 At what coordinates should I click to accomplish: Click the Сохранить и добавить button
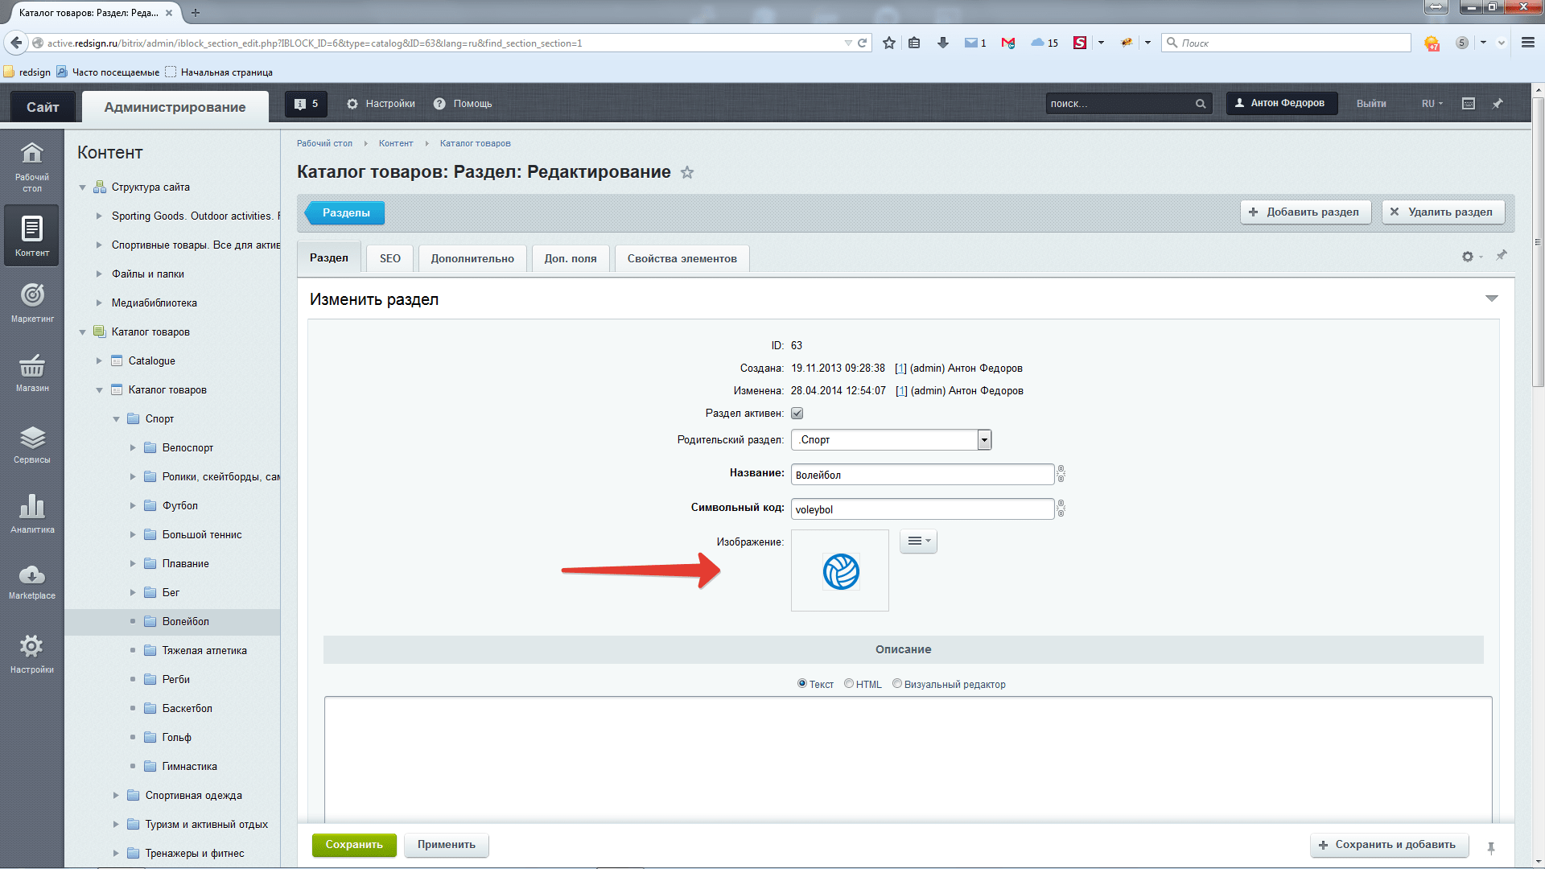1390,845
